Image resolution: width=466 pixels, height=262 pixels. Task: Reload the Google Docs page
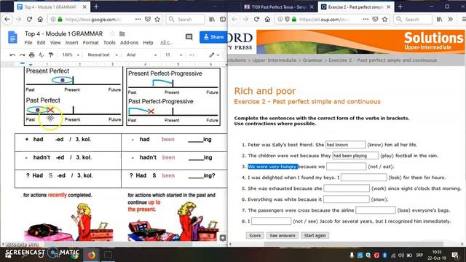29,20
